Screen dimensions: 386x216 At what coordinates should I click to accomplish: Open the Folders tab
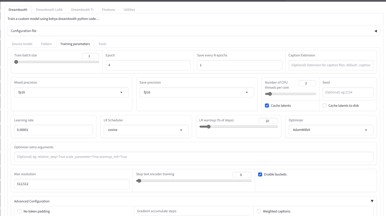click(x=46, y=44)
